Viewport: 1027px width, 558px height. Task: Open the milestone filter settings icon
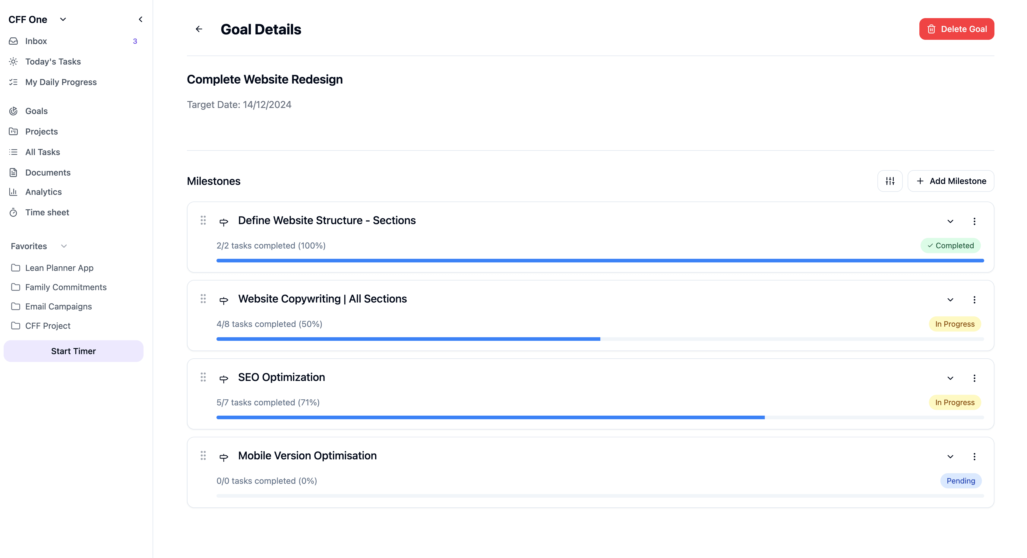[x=890, y=181]
